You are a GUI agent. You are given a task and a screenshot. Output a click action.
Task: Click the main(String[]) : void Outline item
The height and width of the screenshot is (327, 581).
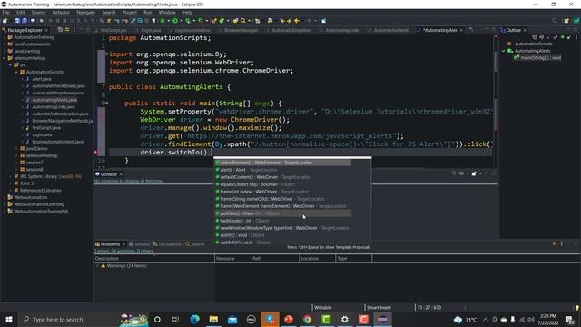[540, 58]
